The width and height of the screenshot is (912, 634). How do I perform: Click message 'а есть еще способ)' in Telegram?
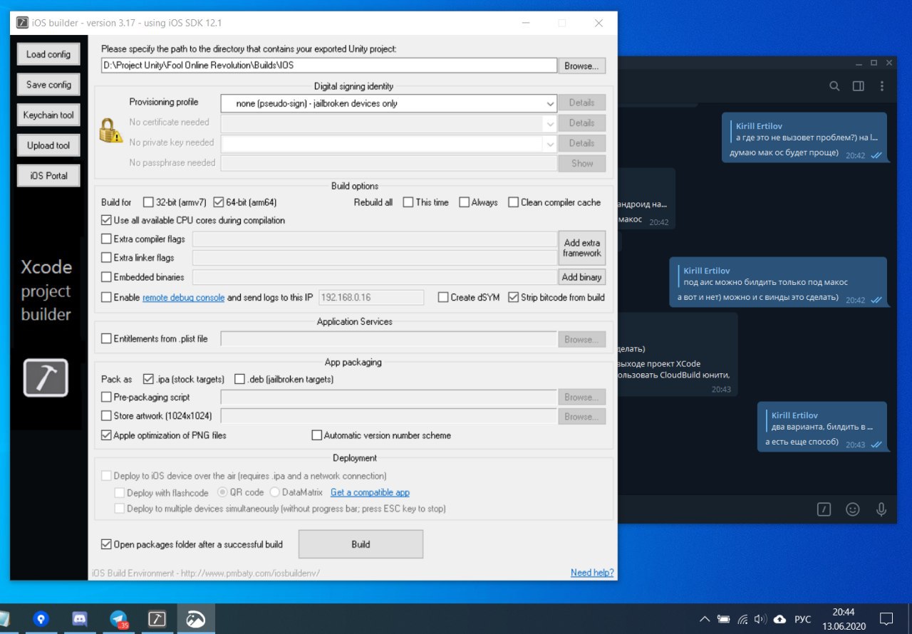(802, 442)
